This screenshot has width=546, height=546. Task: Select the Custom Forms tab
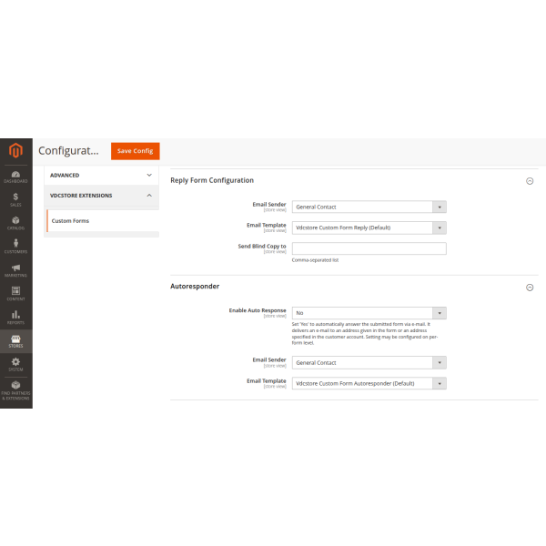70,221
